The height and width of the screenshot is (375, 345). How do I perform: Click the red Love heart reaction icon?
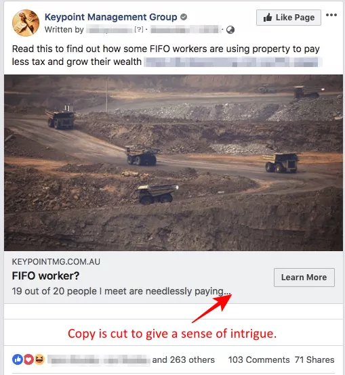(28, 359)
